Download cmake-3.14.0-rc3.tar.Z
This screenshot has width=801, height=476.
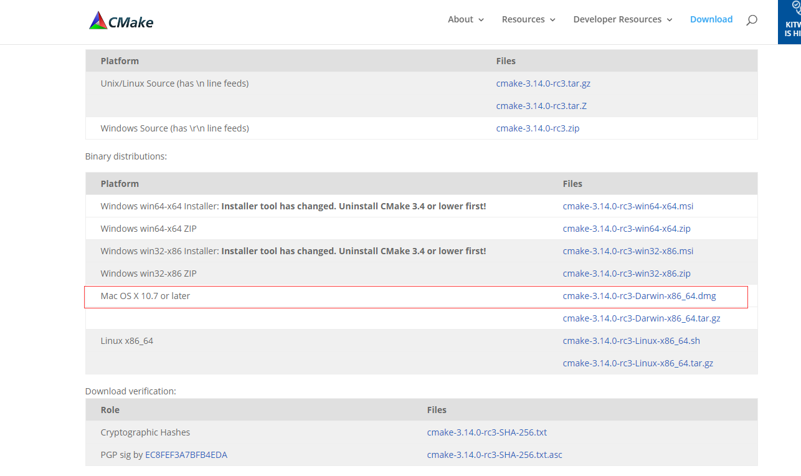[541, 106]
